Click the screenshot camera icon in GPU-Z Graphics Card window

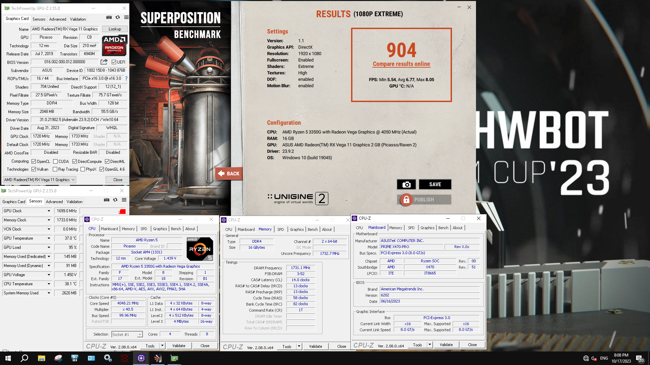point(109,17)
